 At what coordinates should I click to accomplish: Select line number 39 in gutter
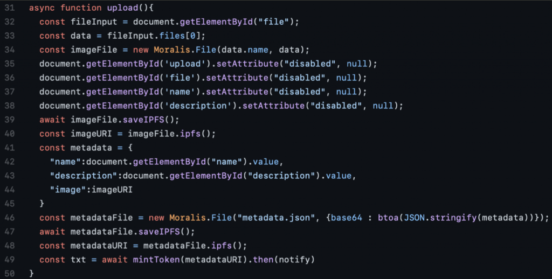tap(10, 120)
